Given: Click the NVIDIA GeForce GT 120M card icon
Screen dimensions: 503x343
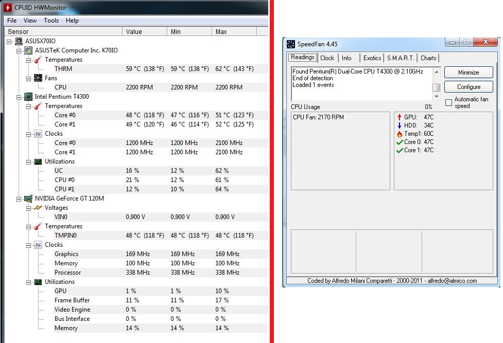Looking at the screenshot, I should [x=28, y=198].
